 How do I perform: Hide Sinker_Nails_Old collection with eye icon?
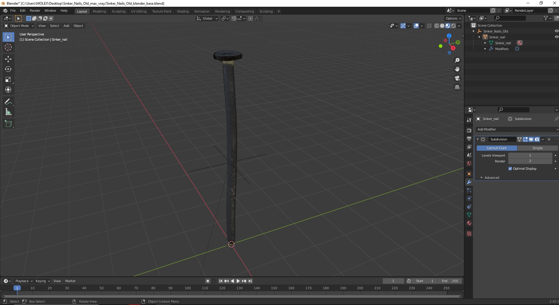click(x=556, y=31)
